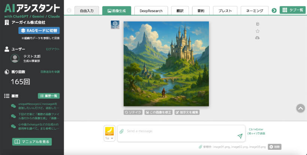307x155 pixels.
Task: Click chat icon of 小中高のchatgpt history entry
Action: coord(13,126)
